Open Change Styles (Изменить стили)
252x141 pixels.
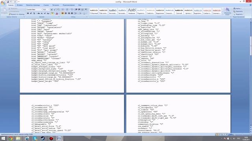tap(228, 11)
